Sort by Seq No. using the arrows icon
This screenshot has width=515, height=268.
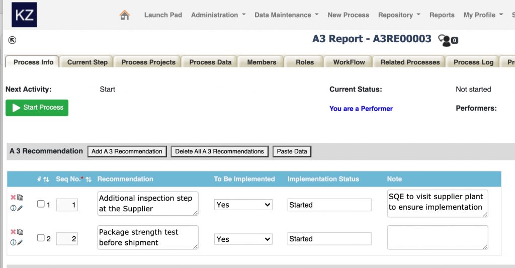[x=89, y=179]
